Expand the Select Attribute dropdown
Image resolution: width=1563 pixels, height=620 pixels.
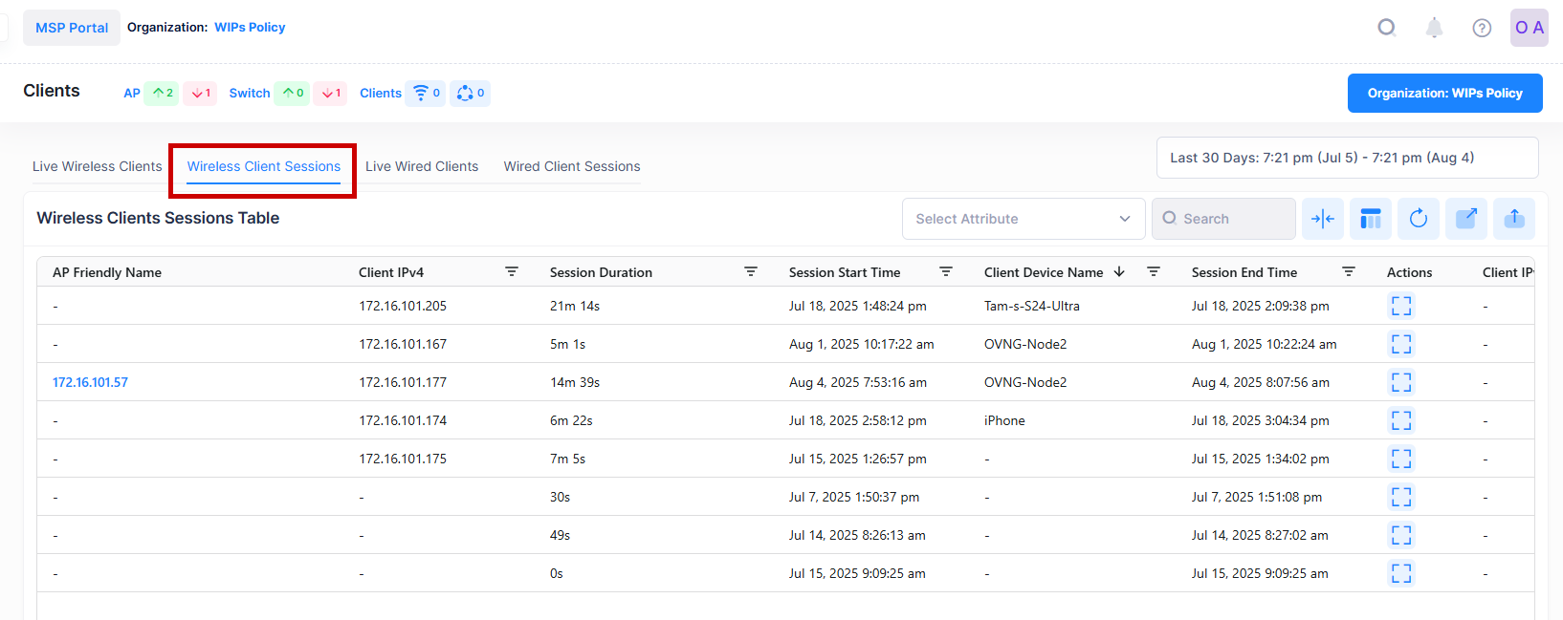1023,219
